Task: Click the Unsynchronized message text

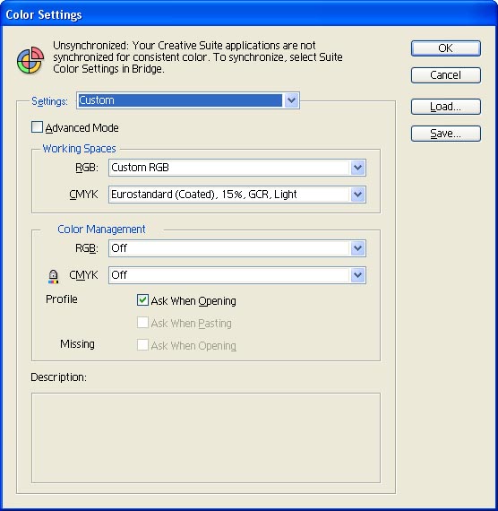Action: pyautogui.click(x=198, y=57)
